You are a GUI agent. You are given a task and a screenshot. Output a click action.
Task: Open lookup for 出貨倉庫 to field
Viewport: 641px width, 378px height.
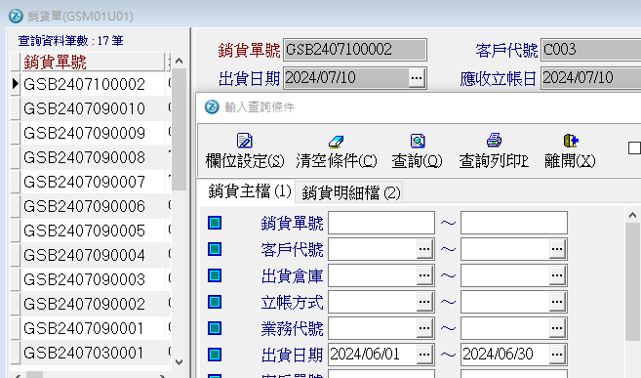click(557, 275)
